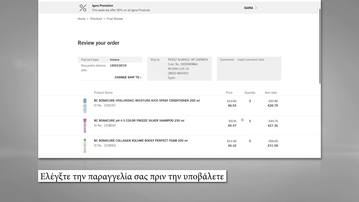Click Igora Promotion title text

(x=103, y=6)
